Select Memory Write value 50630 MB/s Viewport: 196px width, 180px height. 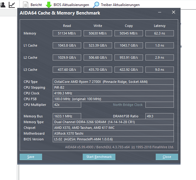point(98,33)
